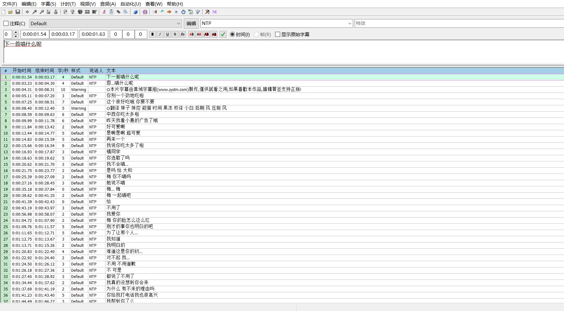
Task: Increase layer number with up arrow
Action: coord(16,32)
